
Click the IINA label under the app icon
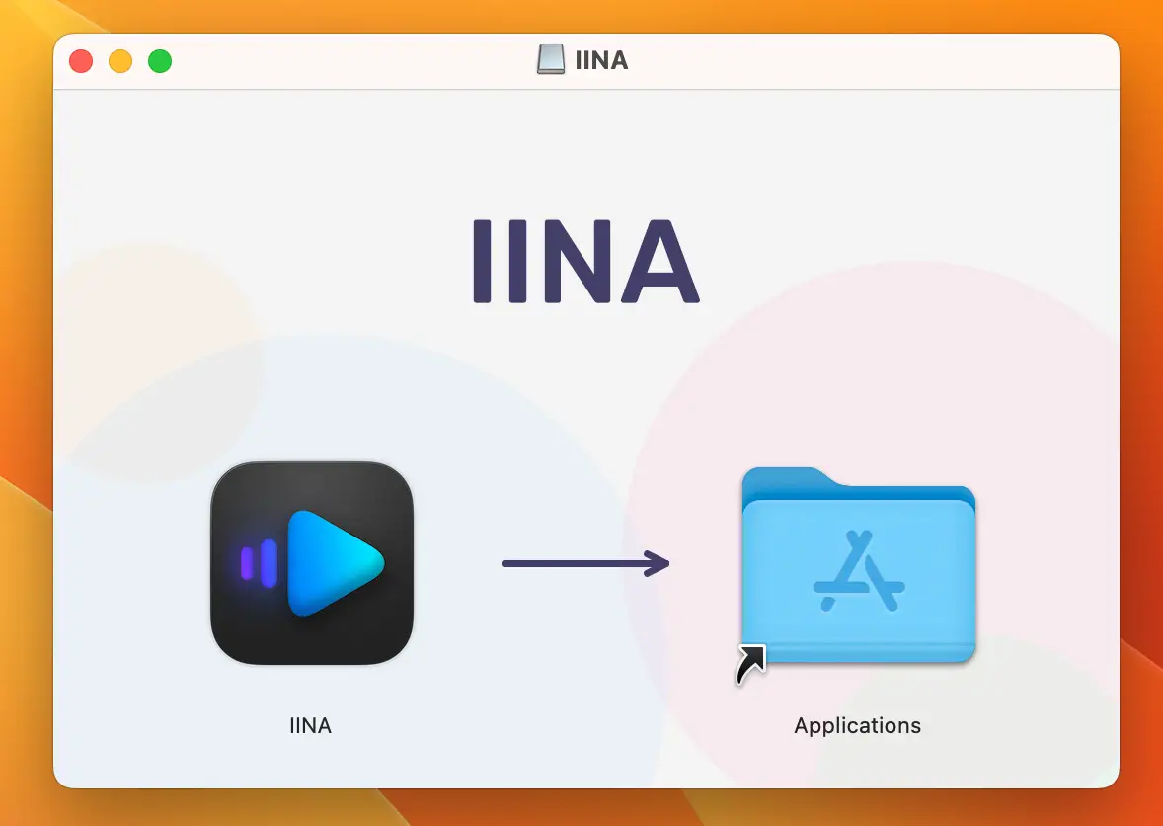(310, 725)
